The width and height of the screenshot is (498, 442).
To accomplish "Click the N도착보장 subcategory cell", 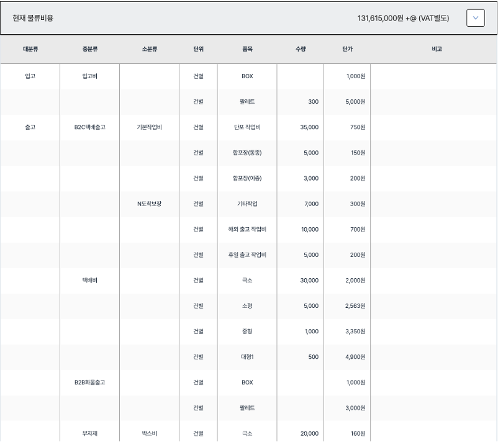I will tap(149, 204).
